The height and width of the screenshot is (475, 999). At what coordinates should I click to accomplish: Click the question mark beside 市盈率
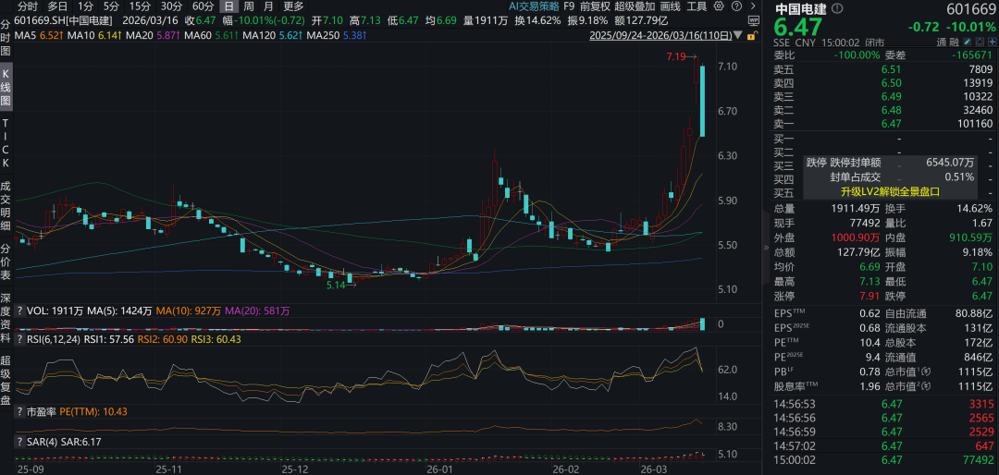[19, 410]
